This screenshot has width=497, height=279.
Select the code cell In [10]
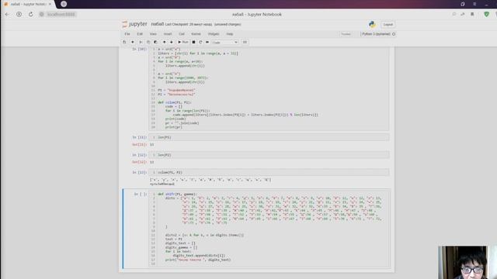pyautogui.click(x=269, y=88)
